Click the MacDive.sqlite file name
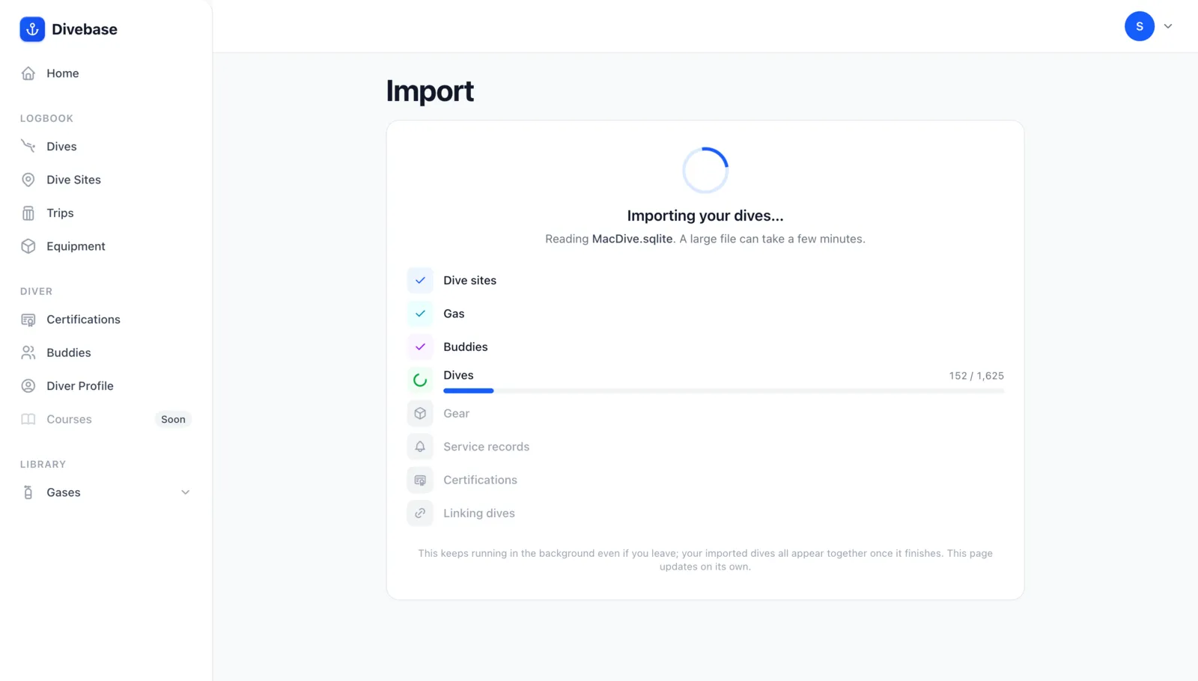The height and width of the screenshot is (681, 1198). [x=632, y=239]
